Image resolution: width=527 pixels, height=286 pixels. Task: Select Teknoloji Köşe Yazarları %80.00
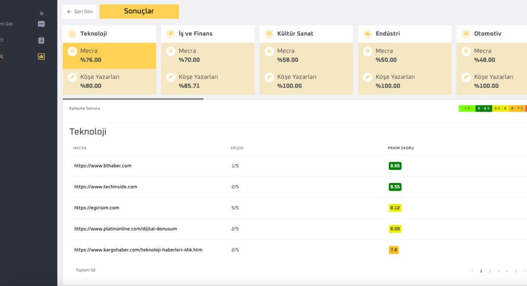pyautogui.click(x=109, y=81)
